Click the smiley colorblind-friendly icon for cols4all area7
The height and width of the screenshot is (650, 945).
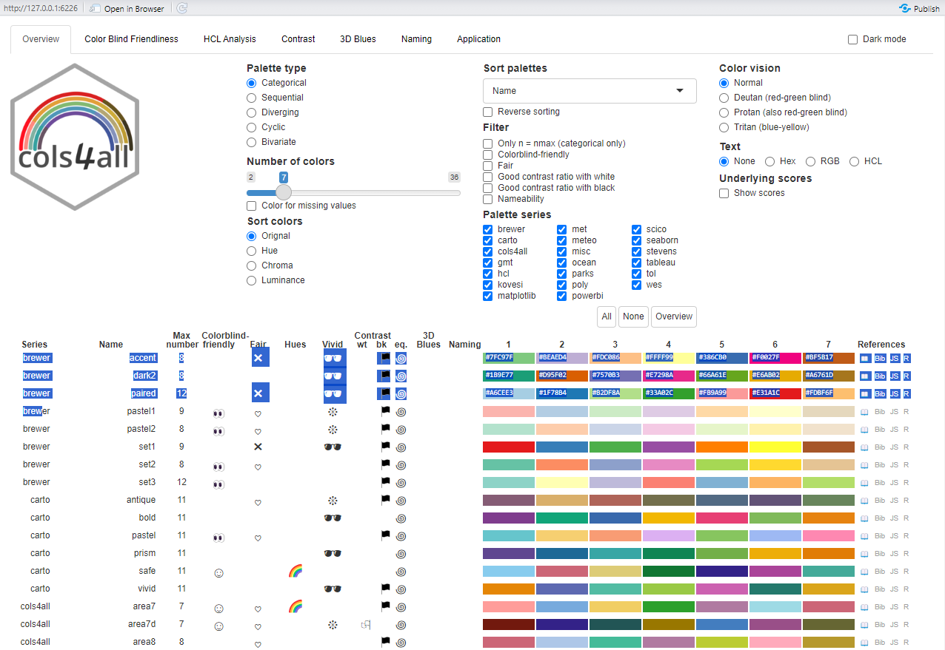click(x=218, y=608)
